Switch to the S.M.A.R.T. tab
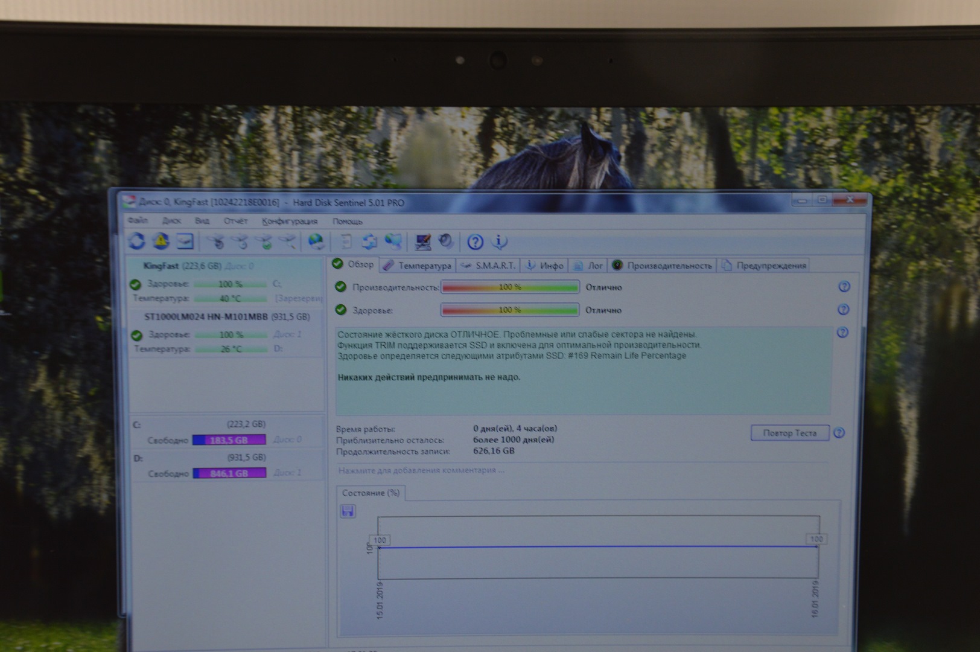 489,266
